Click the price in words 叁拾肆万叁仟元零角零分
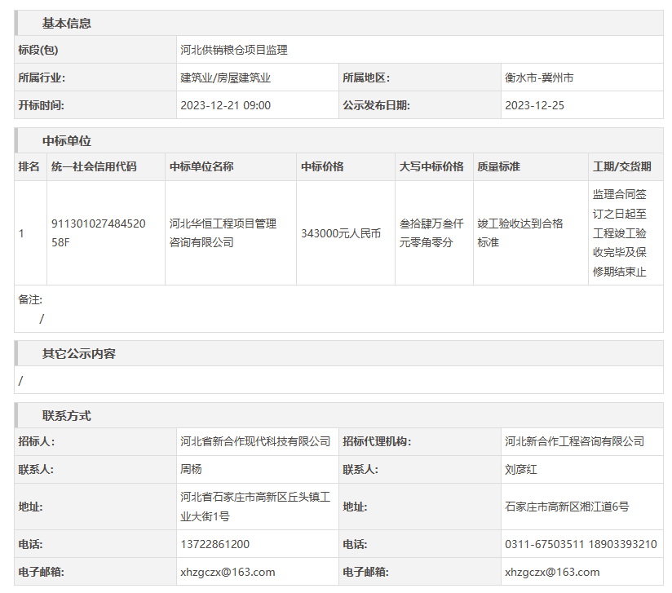672x593 pixels. point(431,232)
